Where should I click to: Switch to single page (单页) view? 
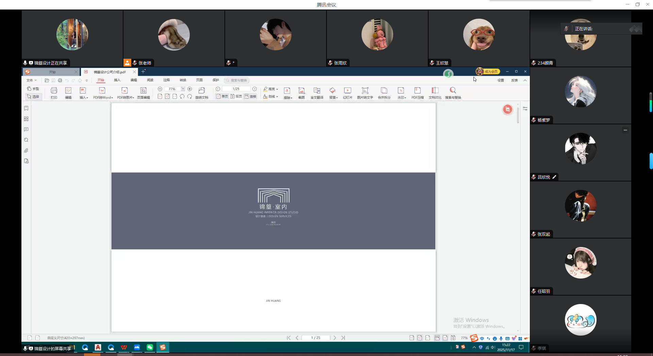coord(222,96)
